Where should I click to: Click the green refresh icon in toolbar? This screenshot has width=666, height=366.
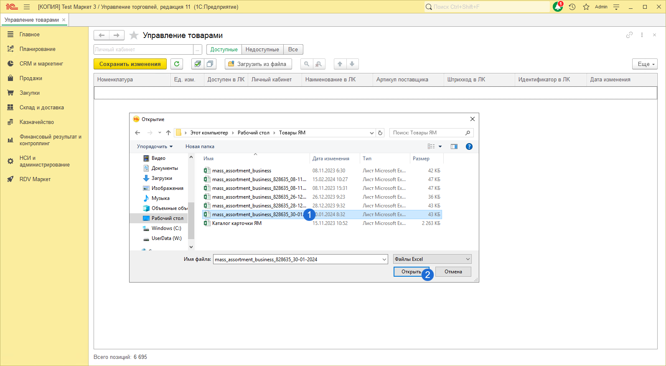click(x=177, y=64)
